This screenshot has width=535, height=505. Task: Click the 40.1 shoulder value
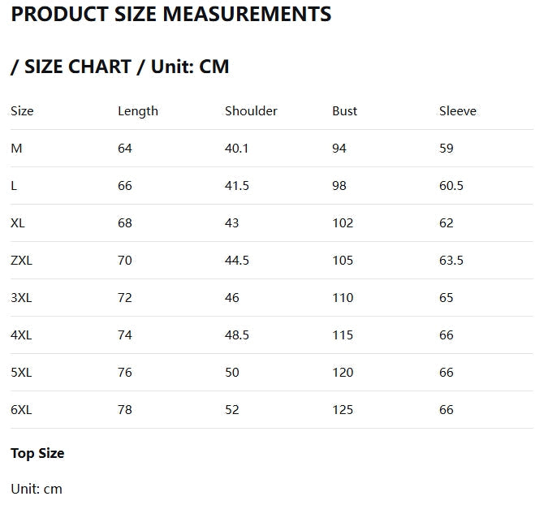(x=237, y=149)
